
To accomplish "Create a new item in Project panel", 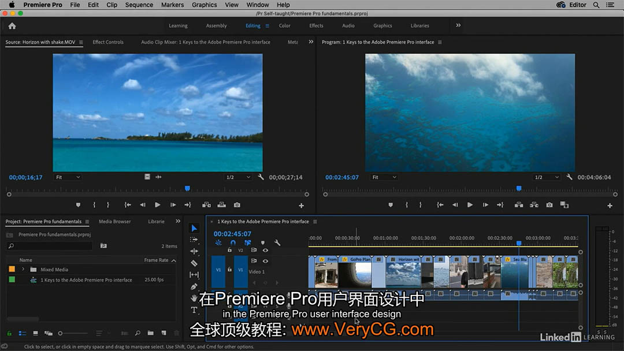I will tap(164, 333).
